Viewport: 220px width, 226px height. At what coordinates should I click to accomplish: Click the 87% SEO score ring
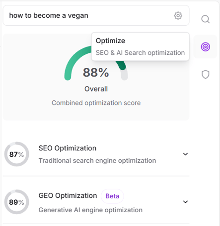pos(16,154)
